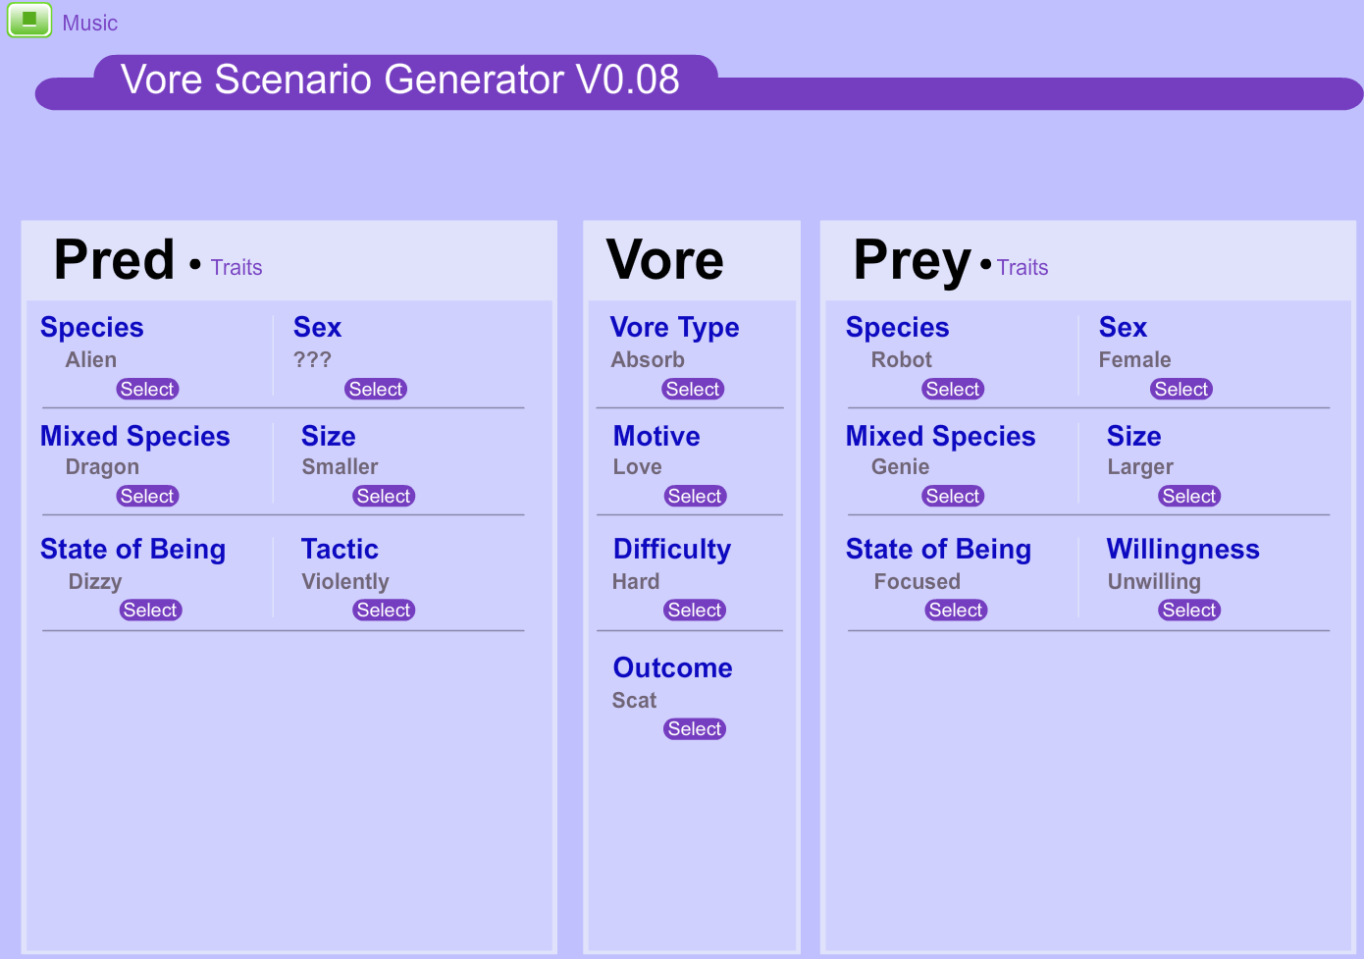Click the Focused state value
Viewport: 1364px width, 959px height.
pos(918,581)
